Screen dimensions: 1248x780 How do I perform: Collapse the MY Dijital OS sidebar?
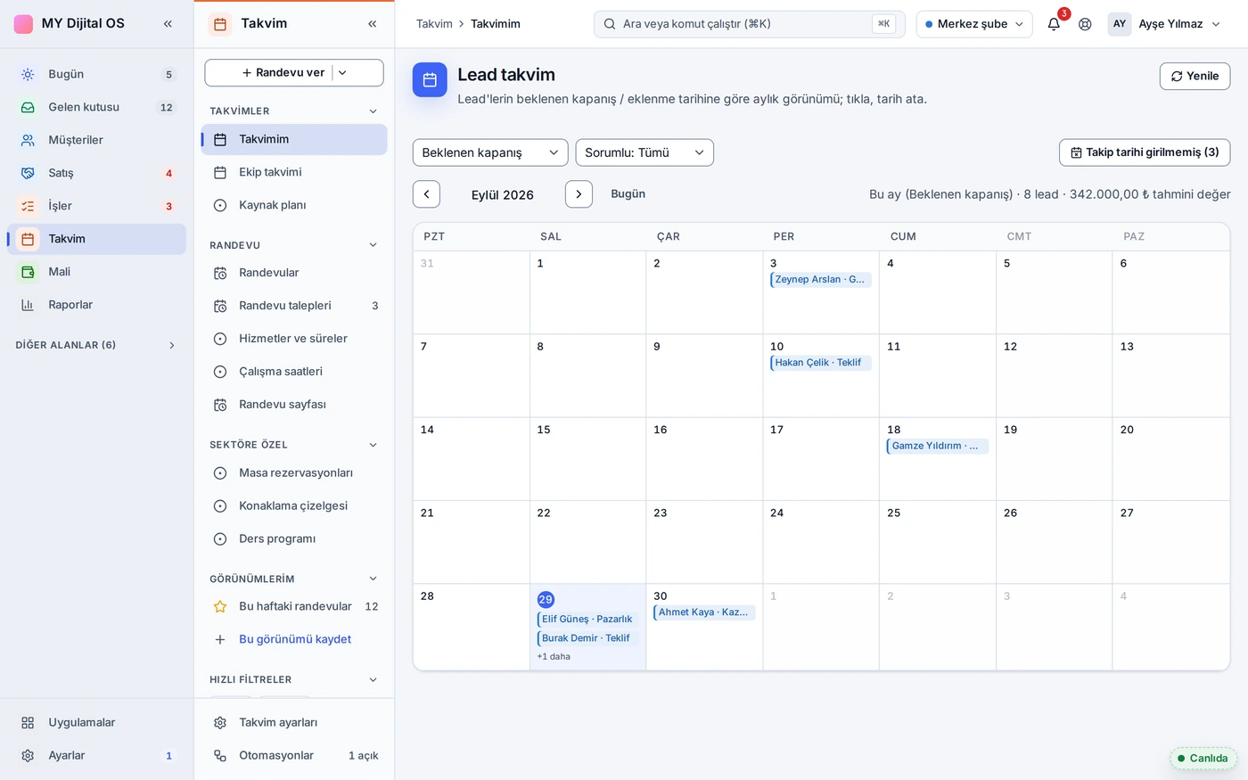point(168,24)
